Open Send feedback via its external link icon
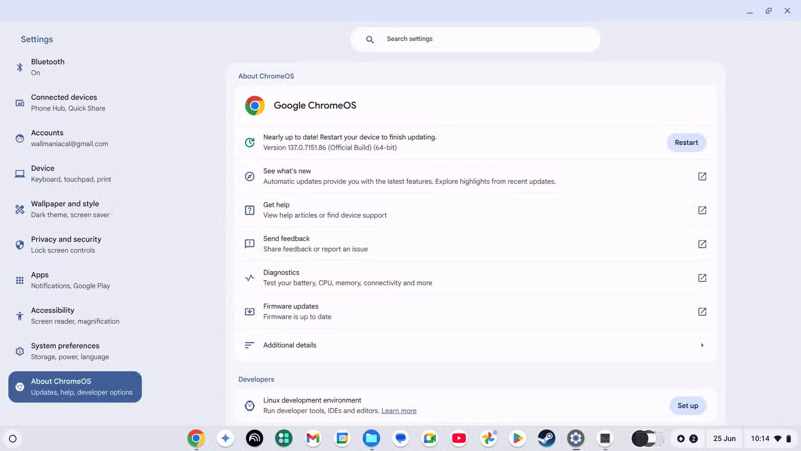The height and width of the screenshot is (451, 801). (702, 244)
